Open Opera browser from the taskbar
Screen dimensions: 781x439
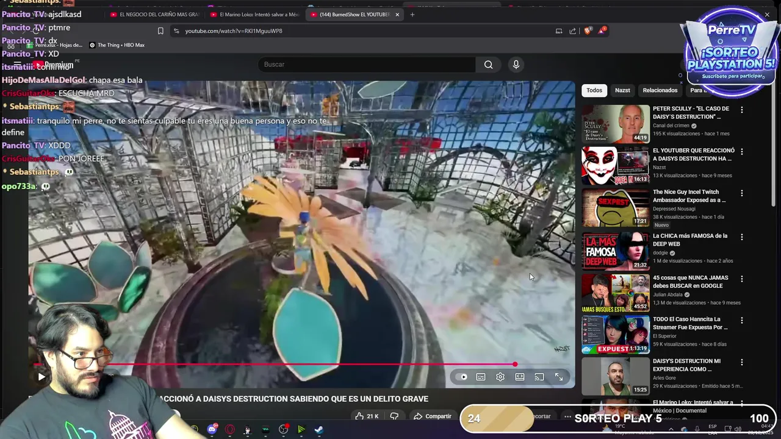point(229,430)
